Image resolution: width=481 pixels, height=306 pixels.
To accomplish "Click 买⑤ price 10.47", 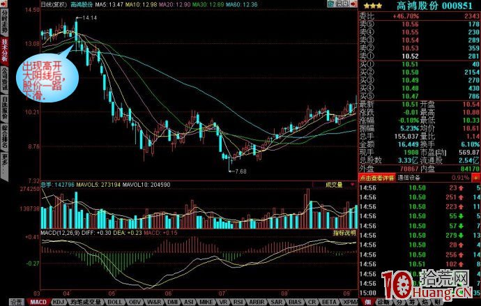I will (410, 96).
